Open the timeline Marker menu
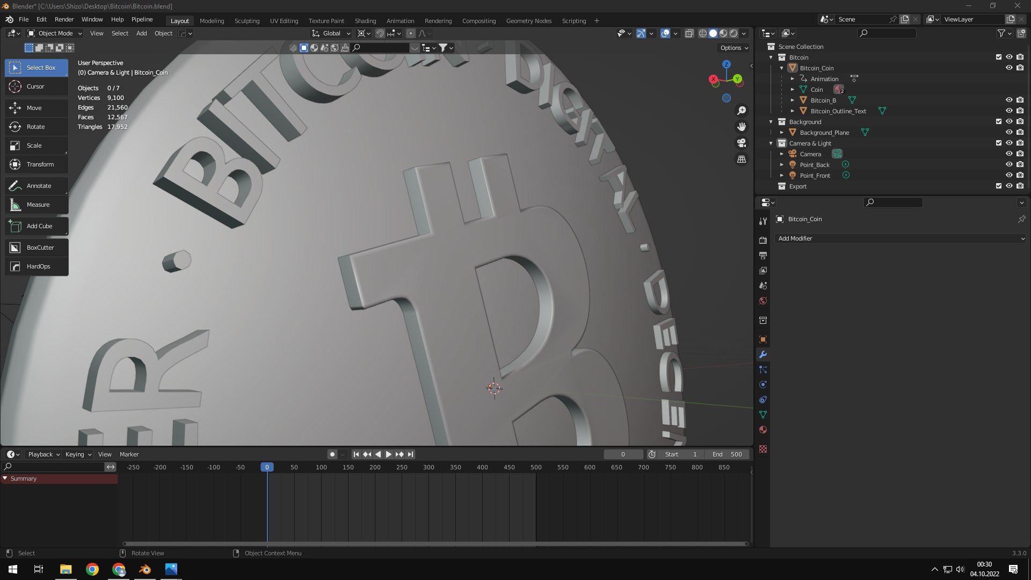 pos(129,454)
